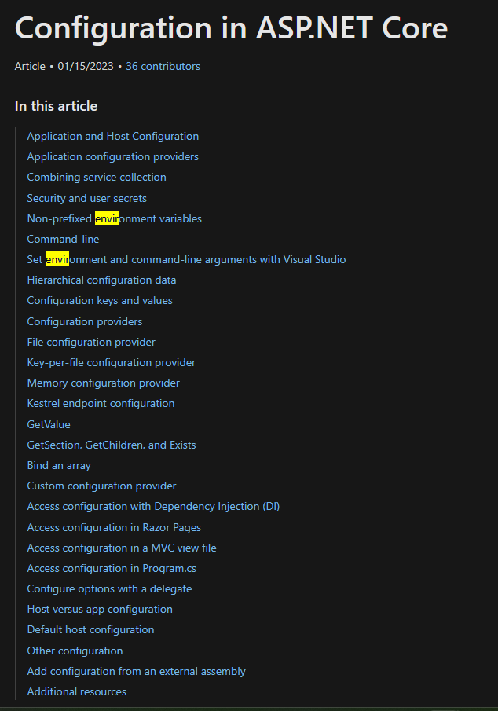
Task: Go to Bind an array section
Action: click(59, 465)
